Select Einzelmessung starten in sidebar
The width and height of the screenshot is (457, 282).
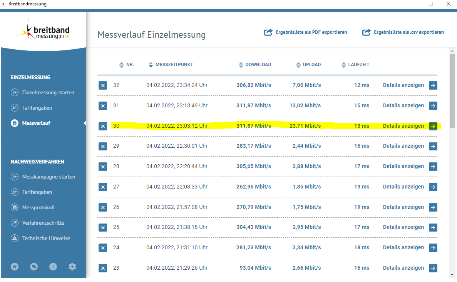click(43, 92)
